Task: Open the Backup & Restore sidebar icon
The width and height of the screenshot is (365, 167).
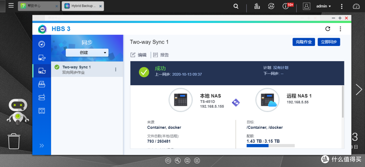Action: [x=42, y=57]
